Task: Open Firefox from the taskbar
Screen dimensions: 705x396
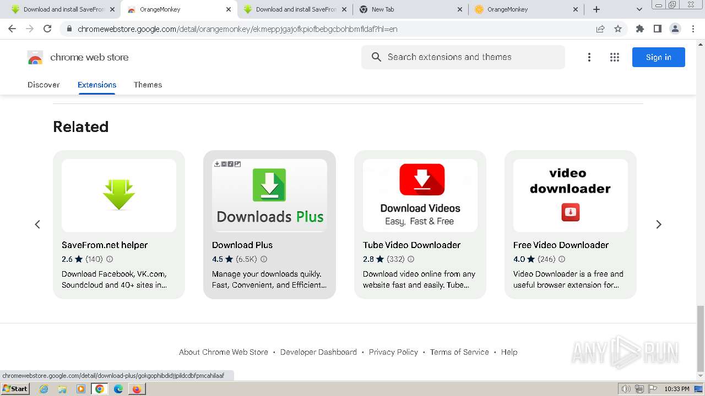Action: point(136,389)
